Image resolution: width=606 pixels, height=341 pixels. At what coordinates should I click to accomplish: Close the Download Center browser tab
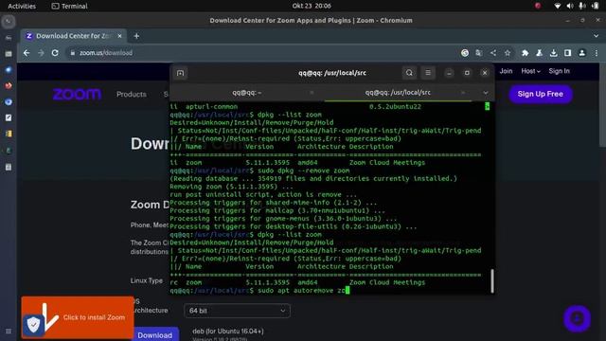[x=119, y=36]
